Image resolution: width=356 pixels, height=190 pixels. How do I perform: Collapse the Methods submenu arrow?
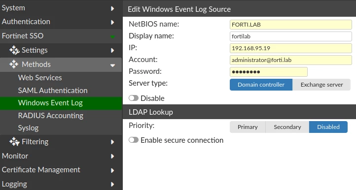pos(112,65)
